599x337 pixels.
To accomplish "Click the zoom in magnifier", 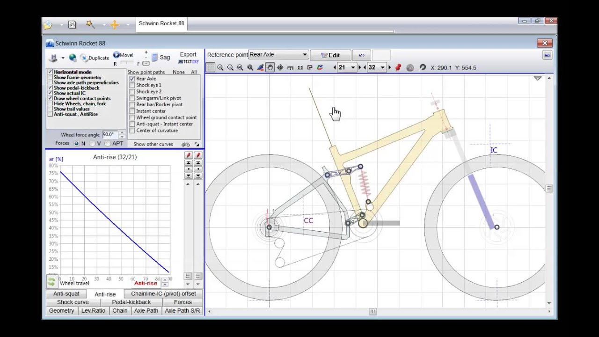I will [220, 67].
